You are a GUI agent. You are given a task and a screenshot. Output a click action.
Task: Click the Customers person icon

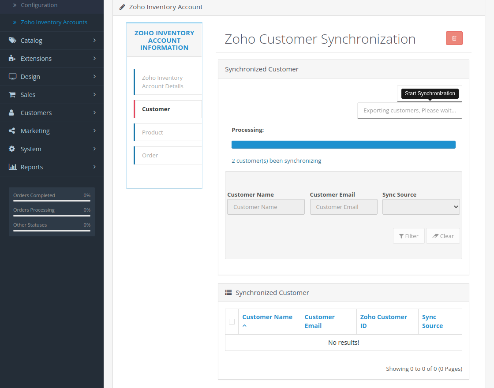[x=12, y=112]
